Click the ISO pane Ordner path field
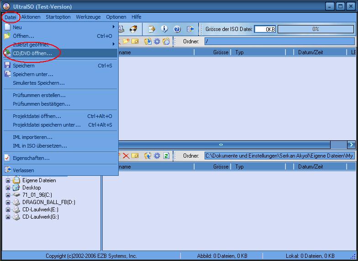358x261 pixels. click(x=279, y=41)
